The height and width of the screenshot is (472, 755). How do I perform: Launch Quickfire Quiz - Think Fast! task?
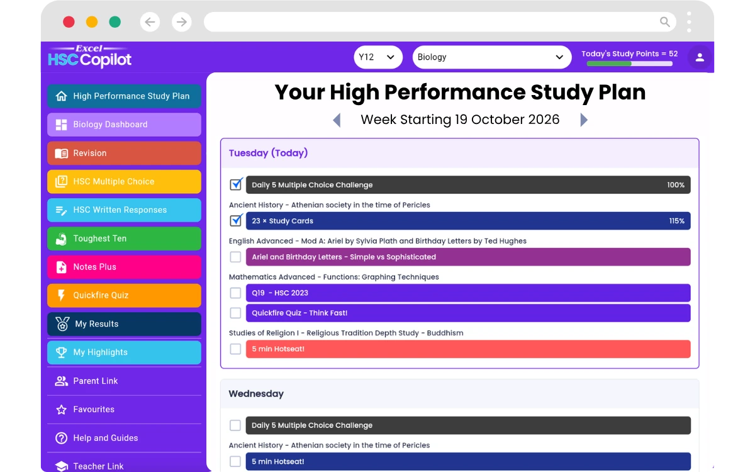point(468,313)
